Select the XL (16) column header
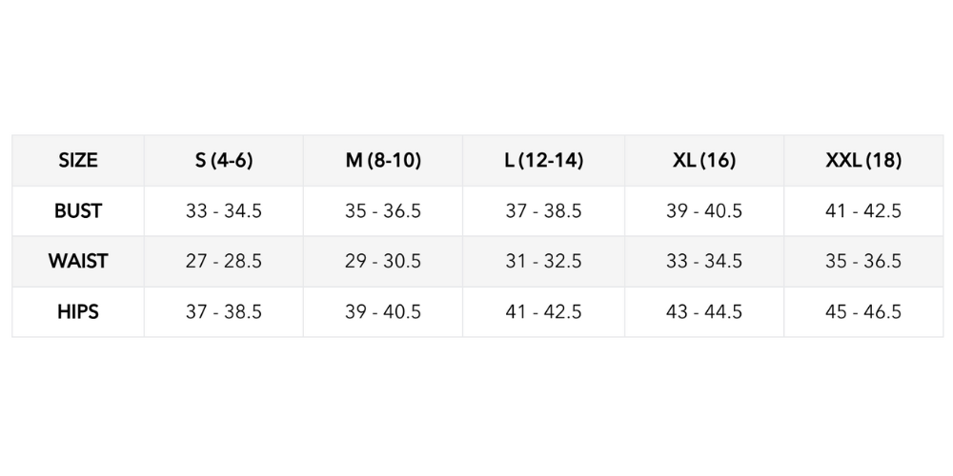The height and width of the screenshot is (476, 953). pos(704,161)
